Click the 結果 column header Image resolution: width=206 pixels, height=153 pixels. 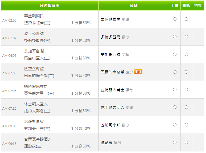[198, 6]
